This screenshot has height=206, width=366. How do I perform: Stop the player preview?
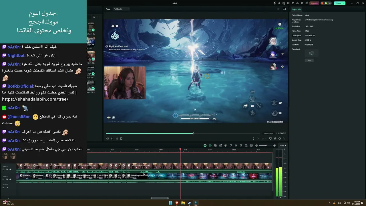click(x=121, y=138)
